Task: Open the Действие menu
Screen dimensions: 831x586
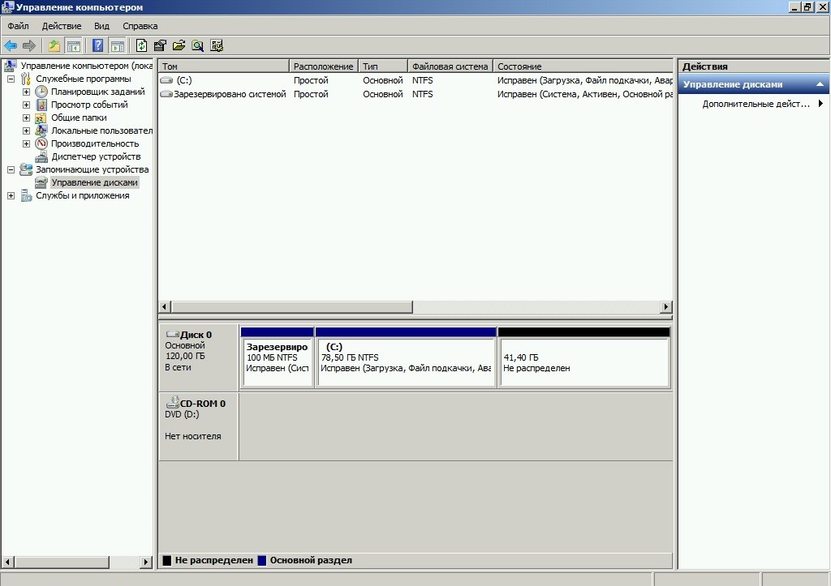Action: pyautogui.click(x=62, y=26)
